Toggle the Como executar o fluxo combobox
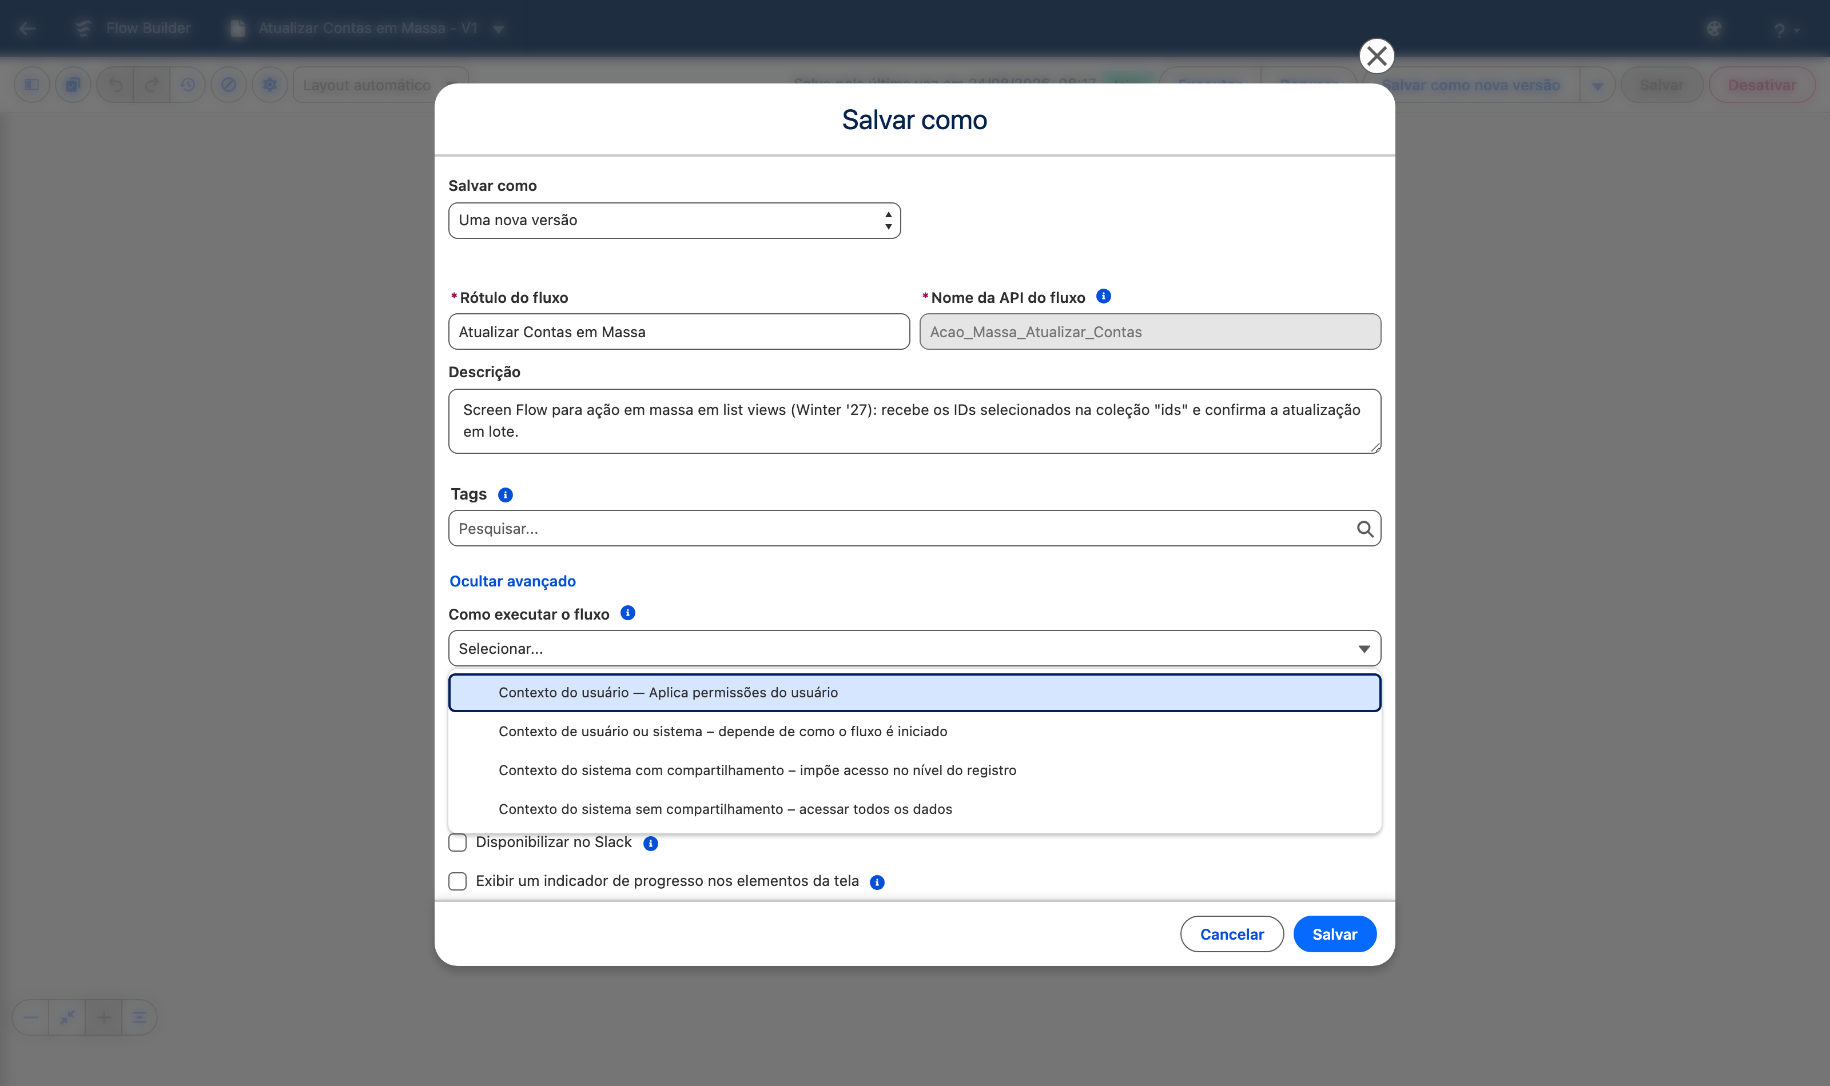1830x1086 pixels. 914,648
